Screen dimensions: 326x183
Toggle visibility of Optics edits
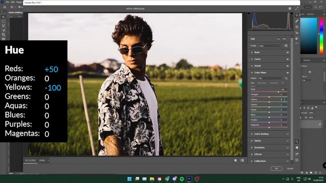(287, 141)
